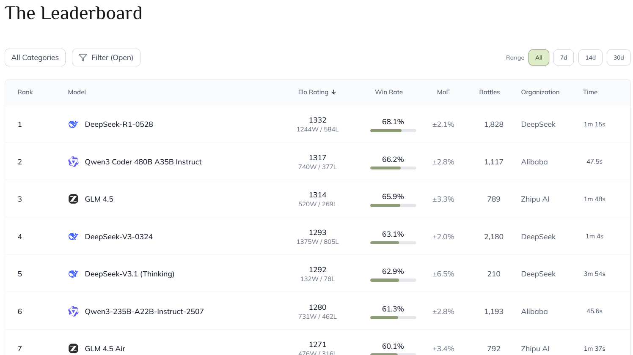
Task: Click the 132W / 78L record
Action: (x=318, y=279)
